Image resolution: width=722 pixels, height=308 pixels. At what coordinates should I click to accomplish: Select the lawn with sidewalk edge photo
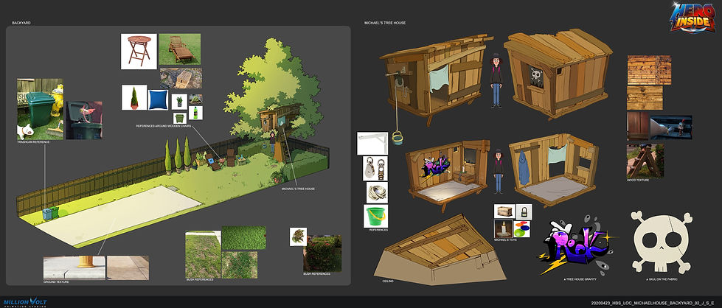pos(203,255)
